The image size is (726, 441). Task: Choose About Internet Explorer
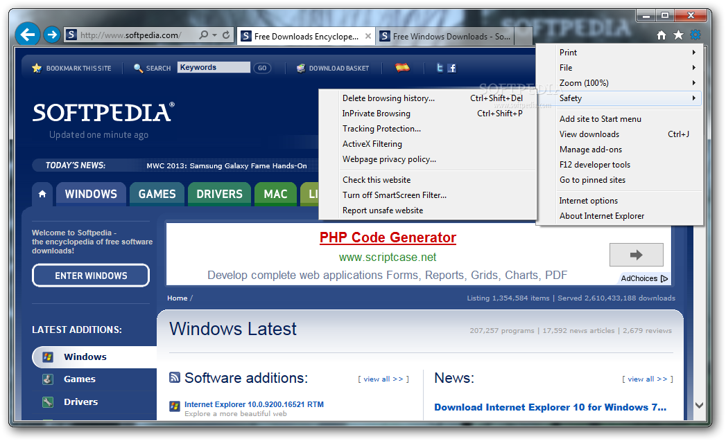click(621, 216)
